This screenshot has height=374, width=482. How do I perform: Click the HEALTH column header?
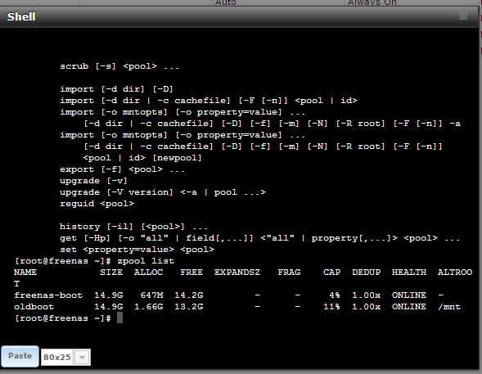pyautogui.click(x=409, y=273)
